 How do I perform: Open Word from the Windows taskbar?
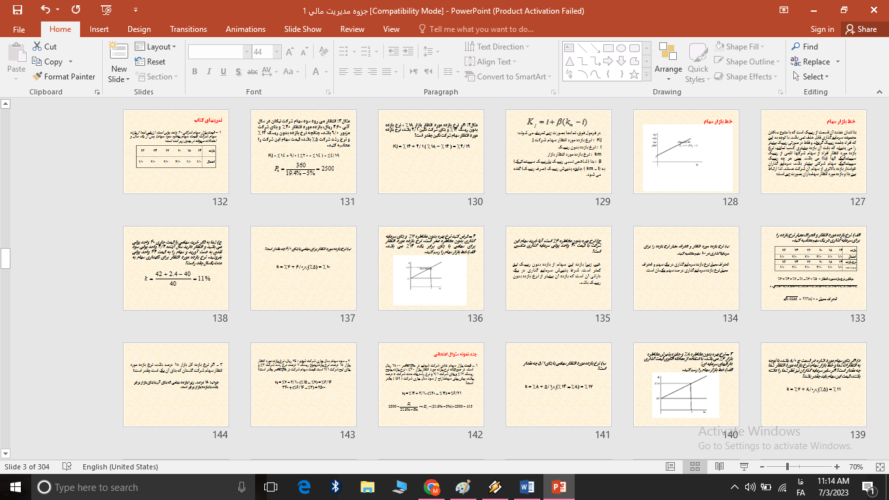click(527, 487)
